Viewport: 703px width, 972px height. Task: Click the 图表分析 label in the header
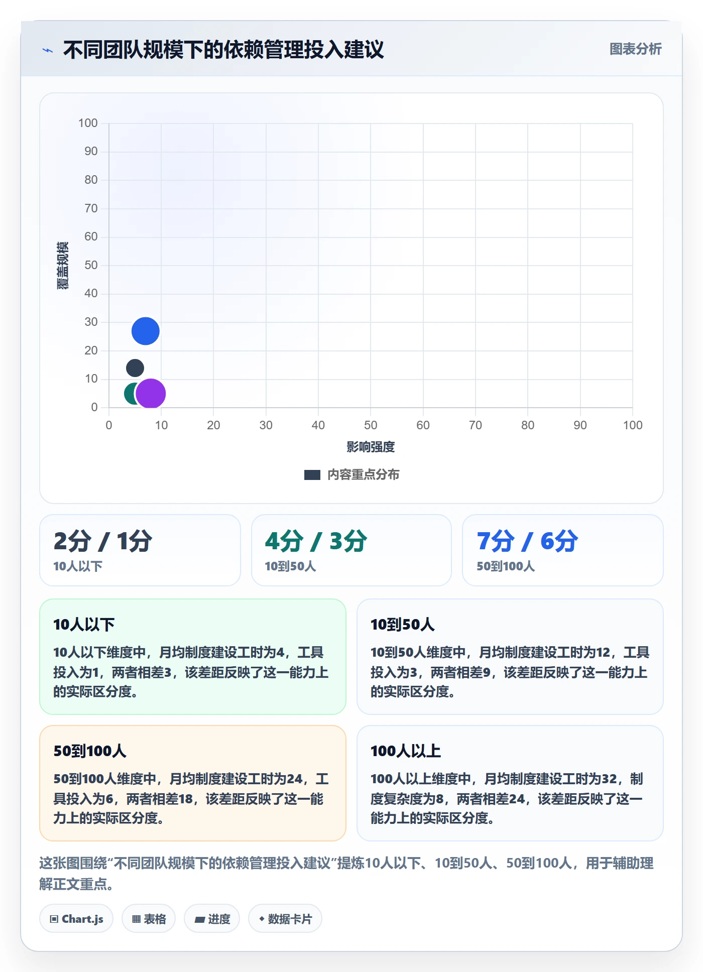[x=635, y=49]
